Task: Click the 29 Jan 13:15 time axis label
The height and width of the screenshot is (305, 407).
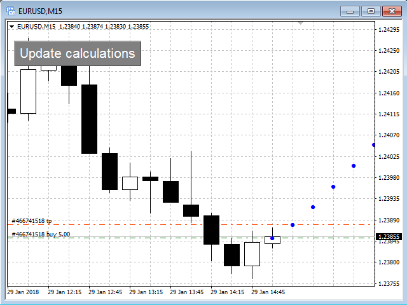Action: [146, 292]
